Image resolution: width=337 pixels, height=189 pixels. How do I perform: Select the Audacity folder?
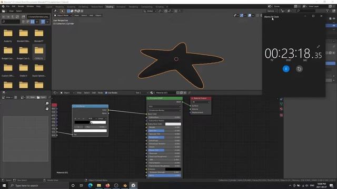point(8,35)
